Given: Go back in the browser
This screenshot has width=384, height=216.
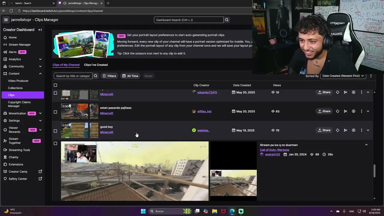Looking at the screenshot, I should (4, 11).
